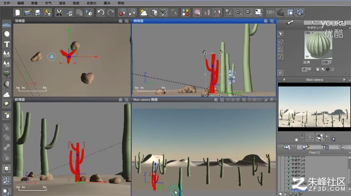Click the camera rotate arrows icon
The image size is (351, 196).
point(320,137)
